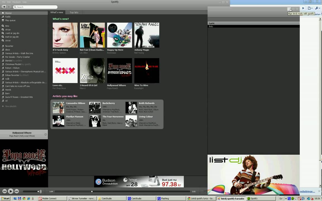Click the 'Marilyn Manson' artist thumbnail
The height and width of the screenshot is (201, 322).
click(x=58, y=121)
